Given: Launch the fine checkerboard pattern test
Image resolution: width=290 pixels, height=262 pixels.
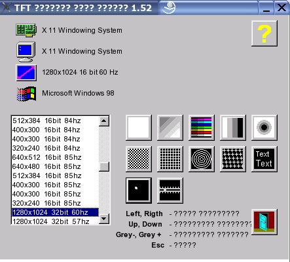Looking at the screenshot, I should point(139,159).
